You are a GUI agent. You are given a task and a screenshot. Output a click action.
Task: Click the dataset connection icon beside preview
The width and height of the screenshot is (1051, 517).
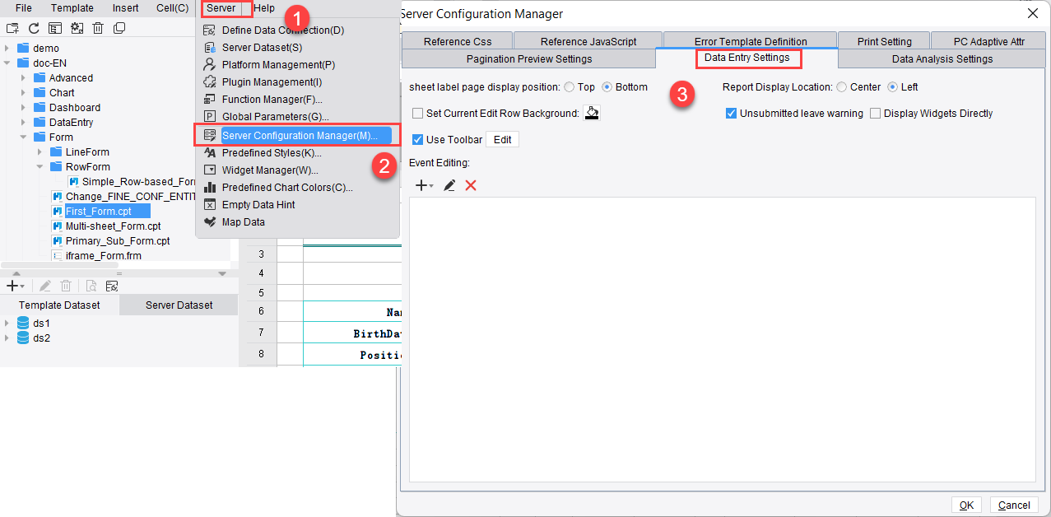coord(112,286)
